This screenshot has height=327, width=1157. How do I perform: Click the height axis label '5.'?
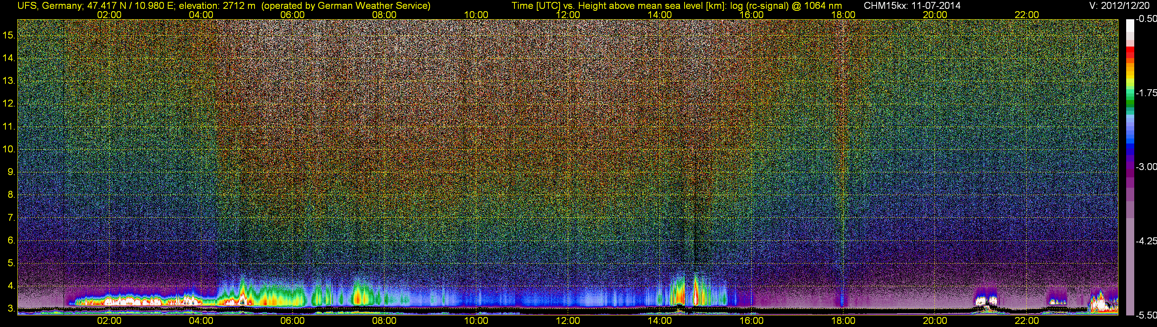coord(12,263)
